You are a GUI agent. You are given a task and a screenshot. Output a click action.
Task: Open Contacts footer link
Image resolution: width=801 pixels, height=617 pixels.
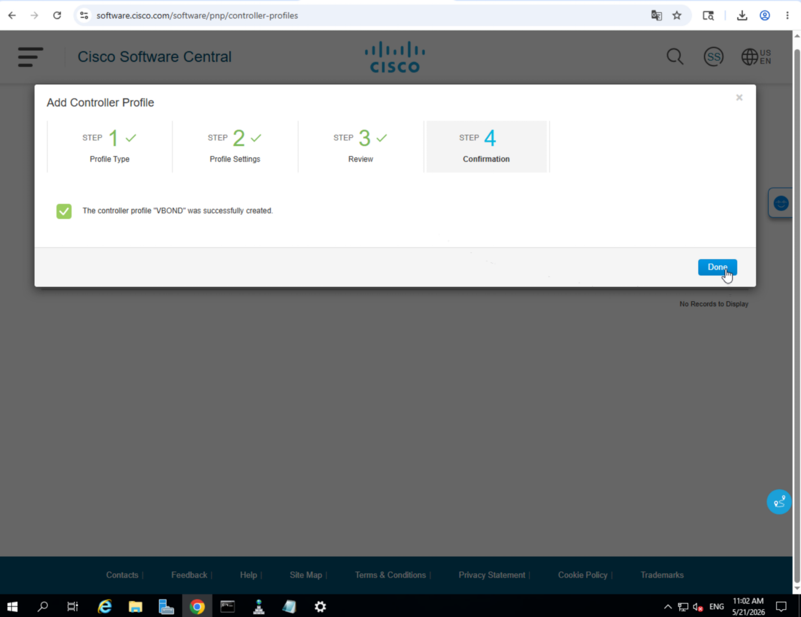122,575
